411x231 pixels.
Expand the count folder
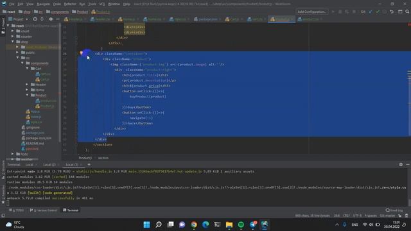[x=13, y=31]
